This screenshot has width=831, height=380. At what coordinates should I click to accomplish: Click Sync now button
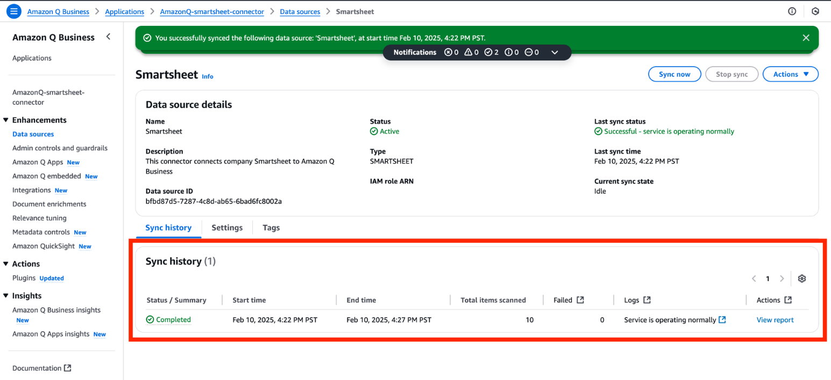[674, 74]
